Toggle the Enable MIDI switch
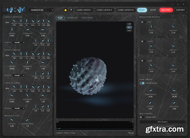Screen dimensions: 190x138 142,117
